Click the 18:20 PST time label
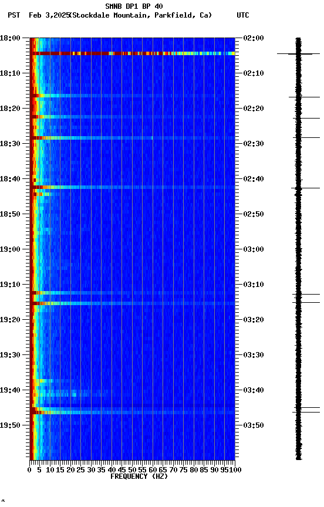324x507 pixels. (10, 109)
